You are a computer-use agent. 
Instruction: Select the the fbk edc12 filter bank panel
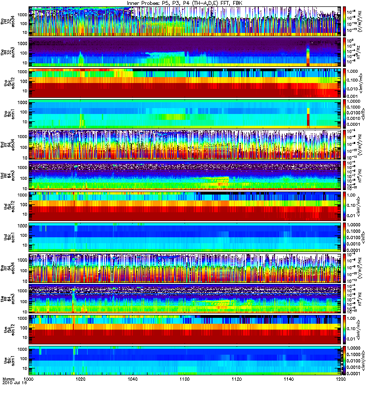[x=185, y=330]
